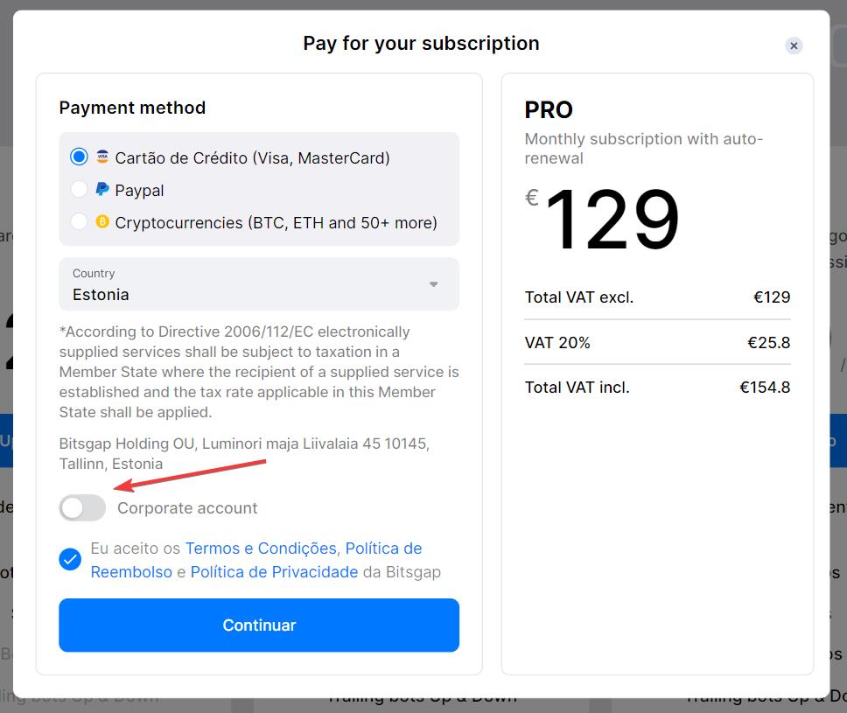The image size is (847, 713).
Task: Choose the Cryptocurrencies radio button
Action: [80, 222]
